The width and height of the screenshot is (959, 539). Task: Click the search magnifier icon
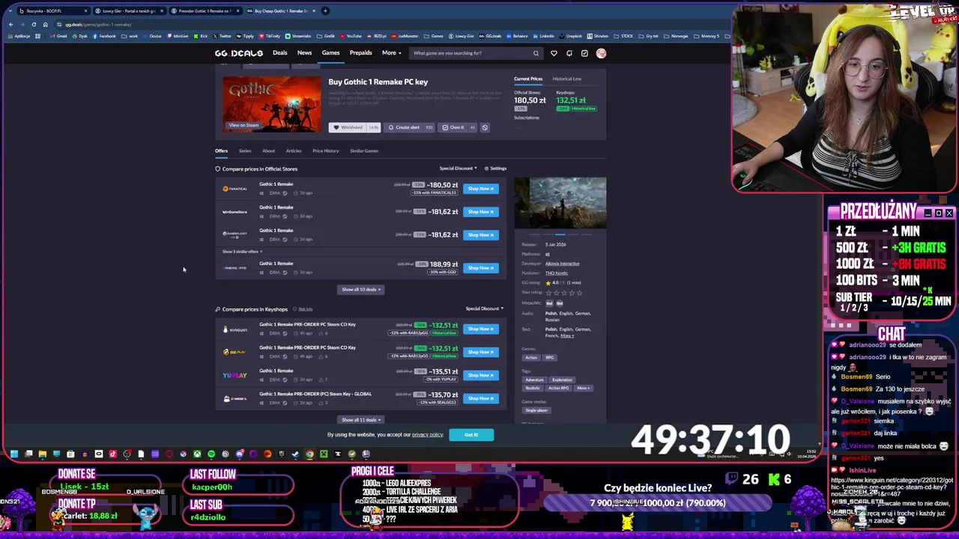point(536,53)
